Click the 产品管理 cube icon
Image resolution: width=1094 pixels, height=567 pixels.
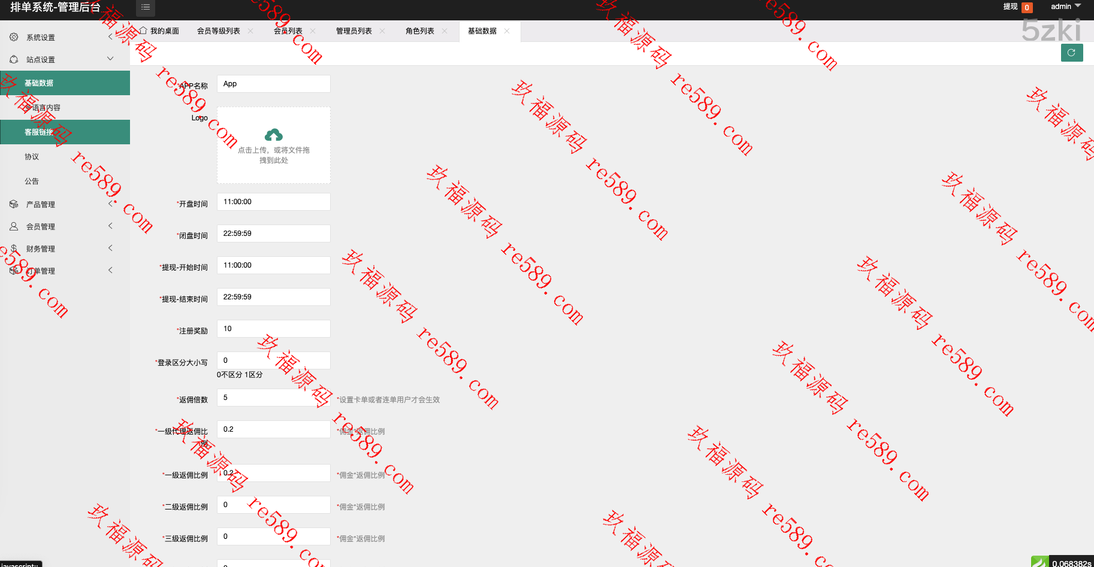click(x=14, y=204)
